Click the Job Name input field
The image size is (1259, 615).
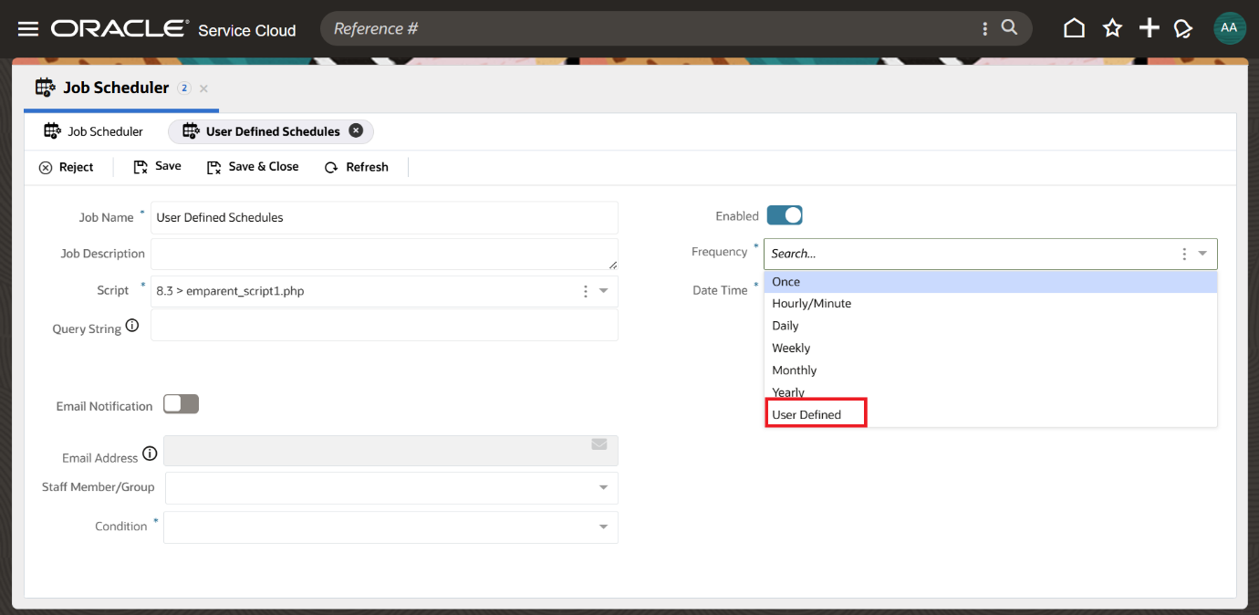click(384, 217)
